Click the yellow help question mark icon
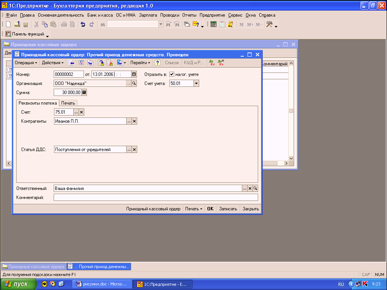Viewport: 387px width, 290px height. tap(158, 63)
